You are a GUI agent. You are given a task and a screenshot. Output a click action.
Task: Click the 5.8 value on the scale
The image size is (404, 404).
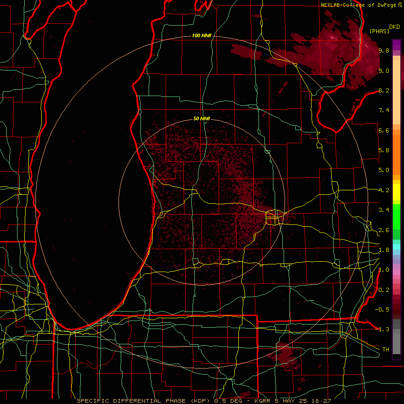(384, 150)
